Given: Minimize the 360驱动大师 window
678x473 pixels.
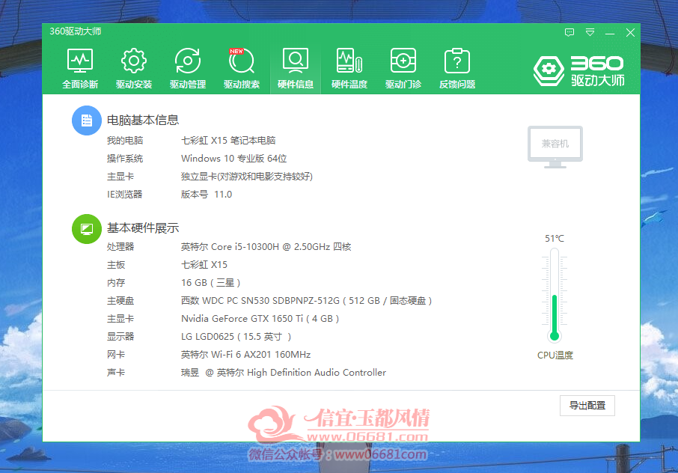Looking at the screenshot, I should [x=610, y=33].
